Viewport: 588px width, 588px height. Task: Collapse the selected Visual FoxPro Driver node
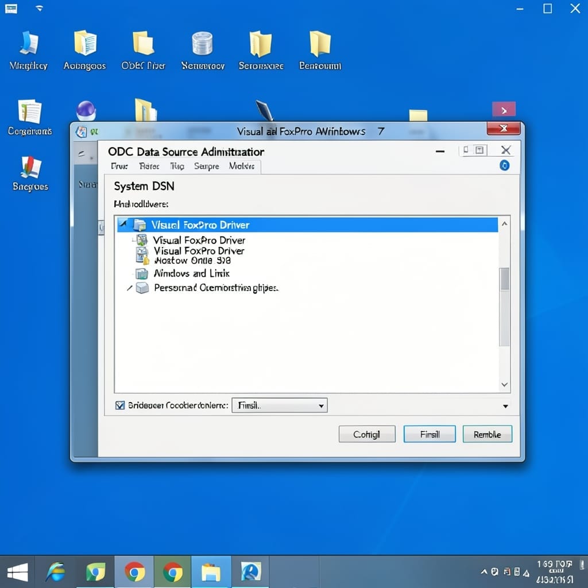click(123, 224)
